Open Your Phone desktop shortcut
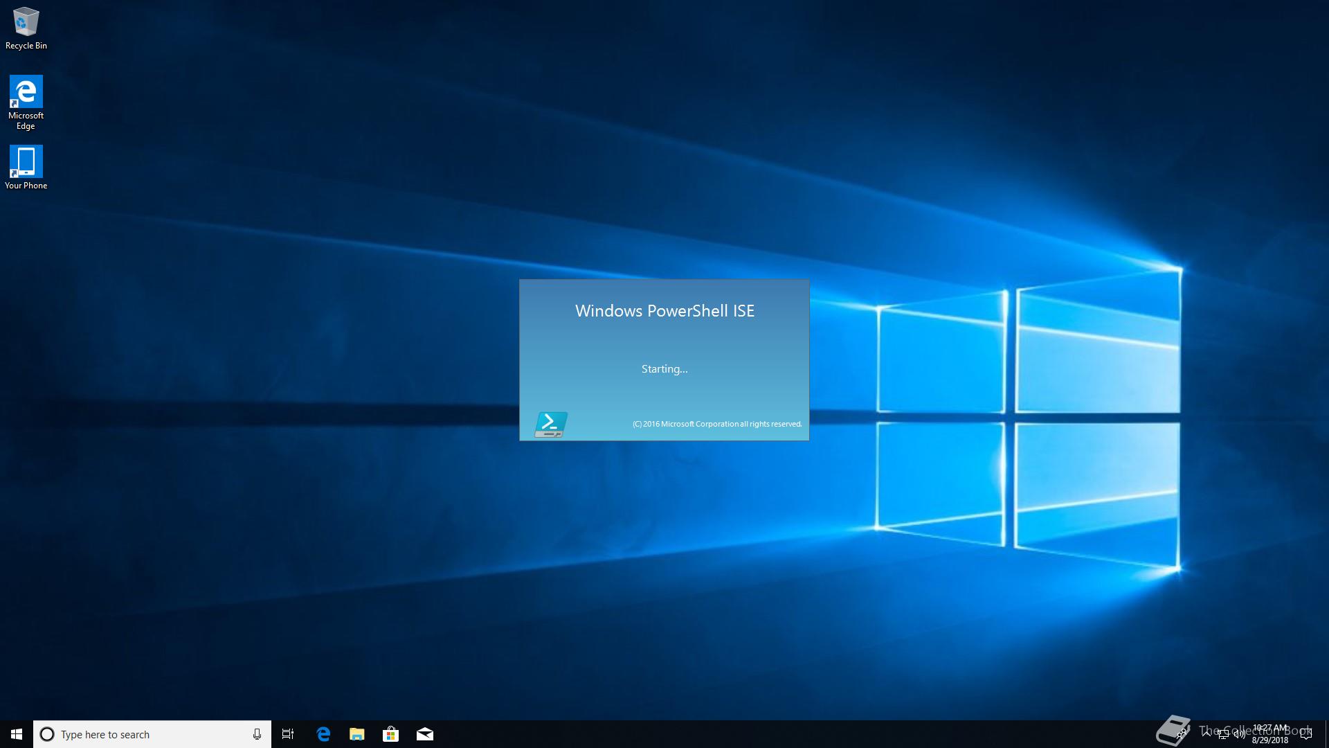Viewport: 1329px width, 748px height. pos(26,166)
